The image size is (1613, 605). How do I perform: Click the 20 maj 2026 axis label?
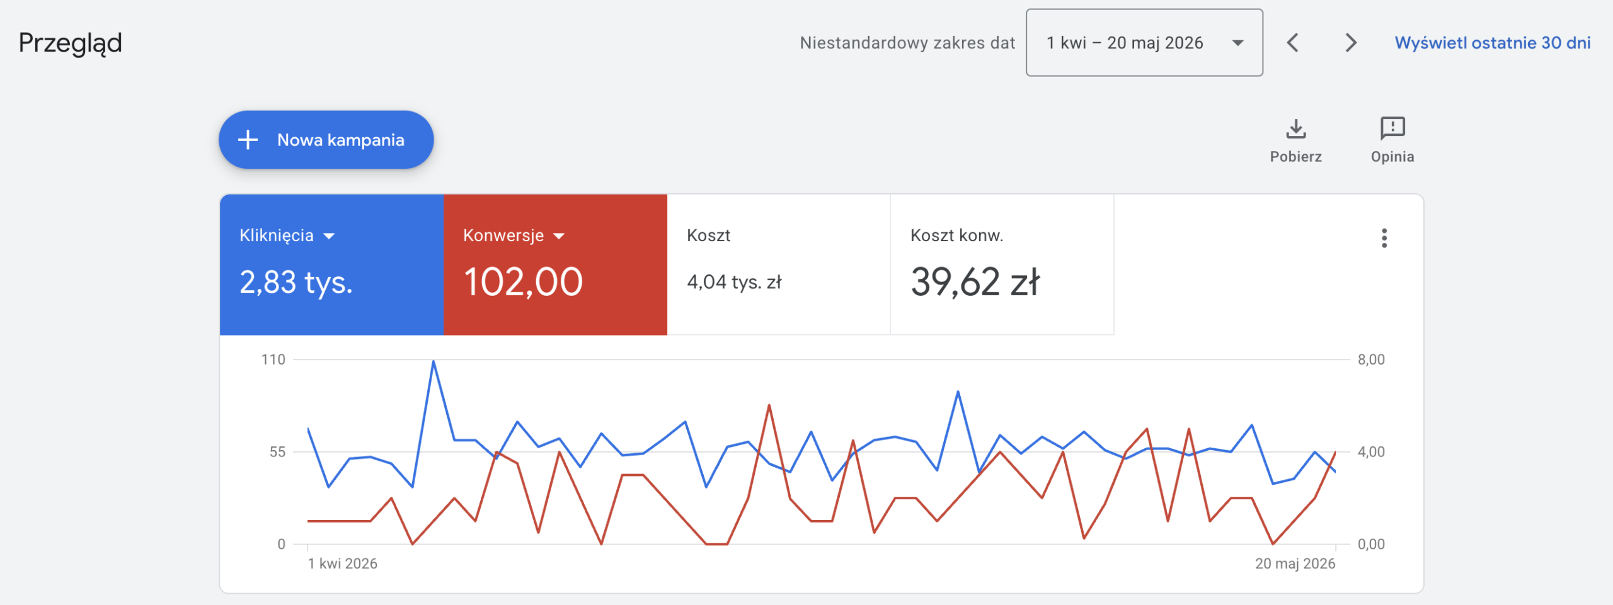[x=1295, y=563]
